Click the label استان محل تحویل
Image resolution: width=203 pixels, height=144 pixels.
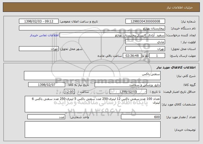pos(183,49)
